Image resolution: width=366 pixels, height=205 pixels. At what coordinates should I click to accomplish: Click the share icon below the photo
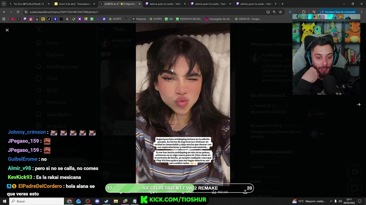coord(245,192)
